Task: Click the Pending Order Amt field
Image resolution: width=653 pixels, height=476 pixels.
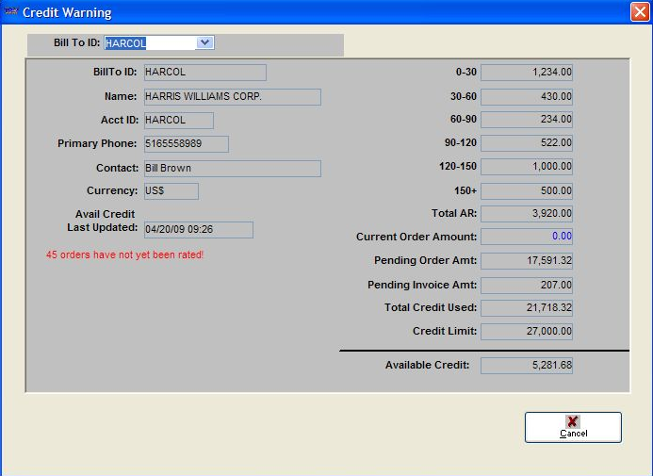Action: (x=526, y=261)
